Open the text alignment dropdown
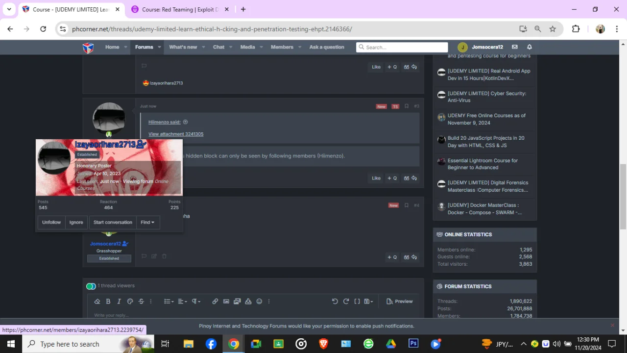 [183, 302]
